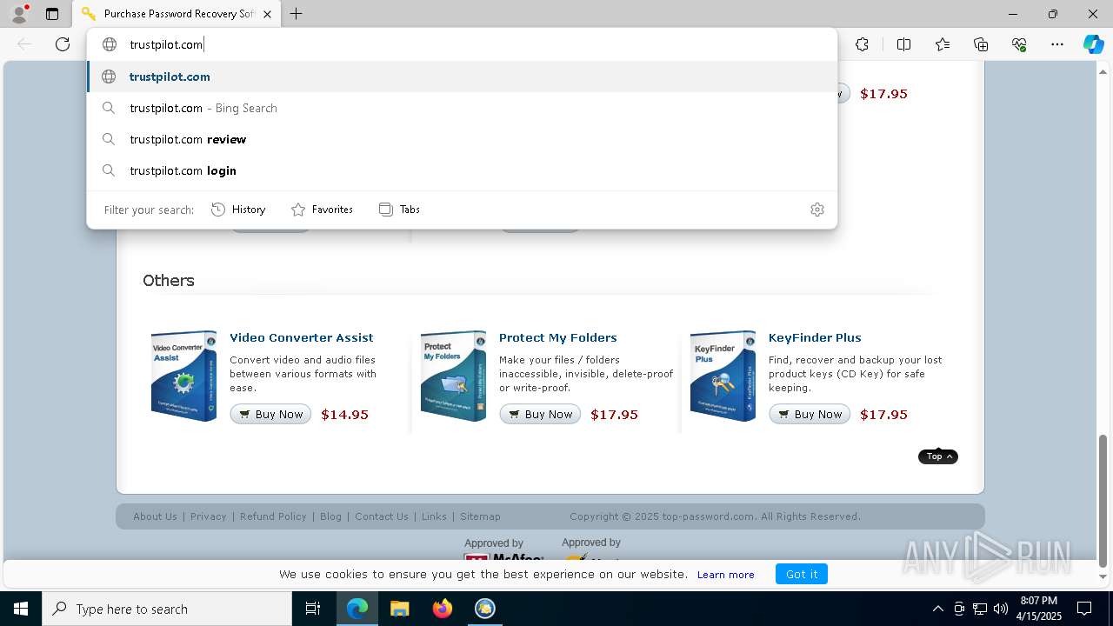Viewport: 1113px width, 626px height.
Task: Click Learn more in cookie notice
Action: click(725, 575)
